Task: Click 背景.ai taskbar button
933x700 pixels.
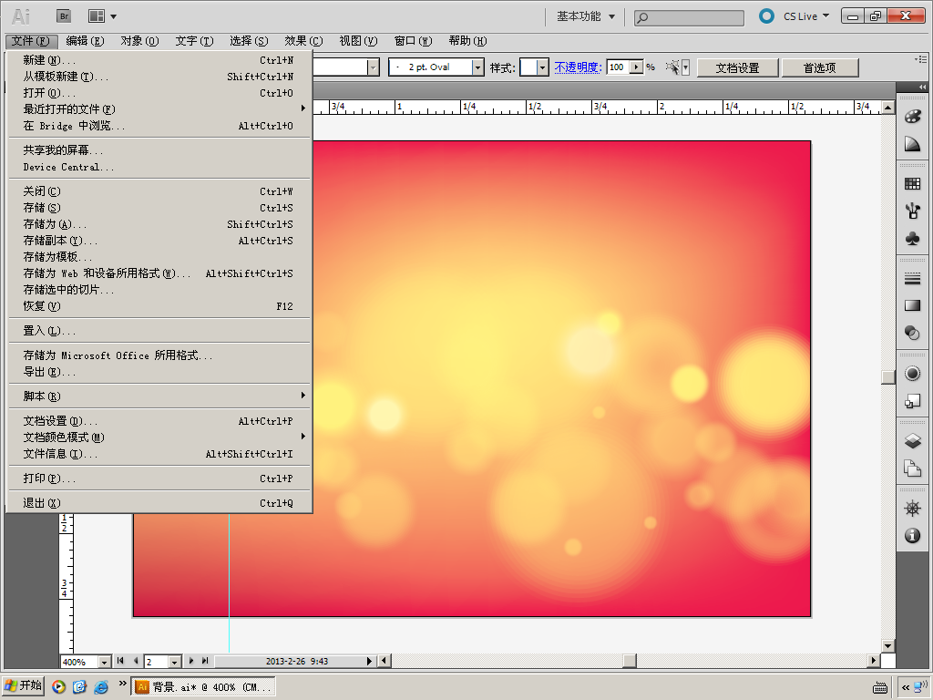Action: (x=203, y=687)
